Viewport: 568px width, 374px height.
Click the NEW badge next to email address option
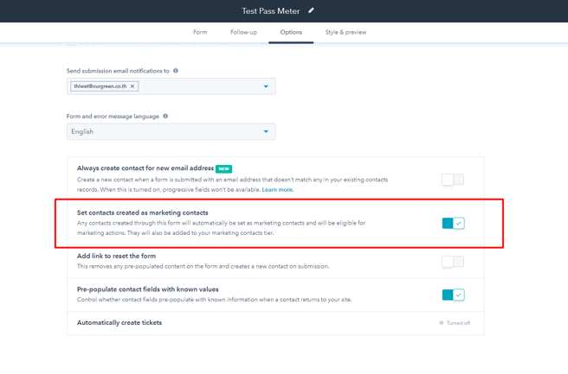pyautogui.click(x=223, y=168)
